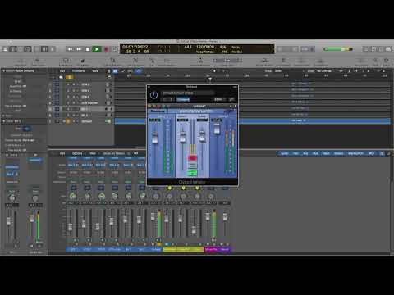394x295 pixels.
Task: Click the red clip button in Inflator
Action: (192, 158)
